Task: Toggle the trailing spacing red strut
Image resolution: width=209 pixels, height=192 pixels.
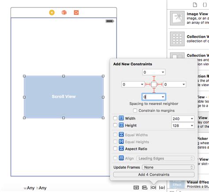Action: click(160, 84)
